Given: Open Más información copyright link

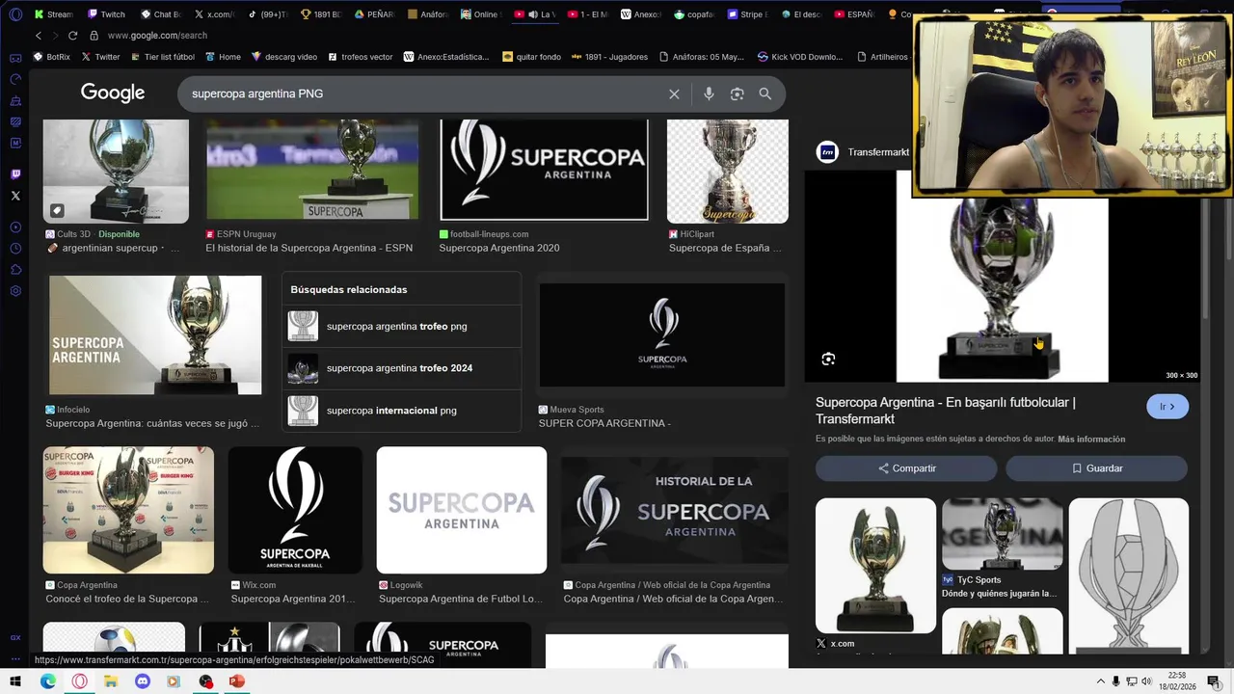Looking at the screenshot, I should click(1091, 440).
